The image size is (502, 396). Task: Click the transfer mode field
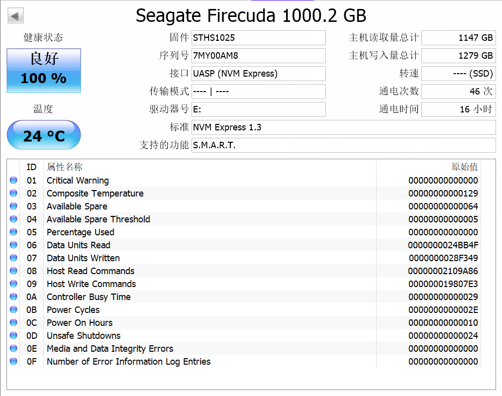pyautogui.click(x=258, y=92)
